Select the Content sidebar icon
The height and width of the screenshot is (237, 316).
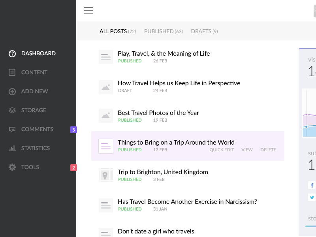click(12, 72)
